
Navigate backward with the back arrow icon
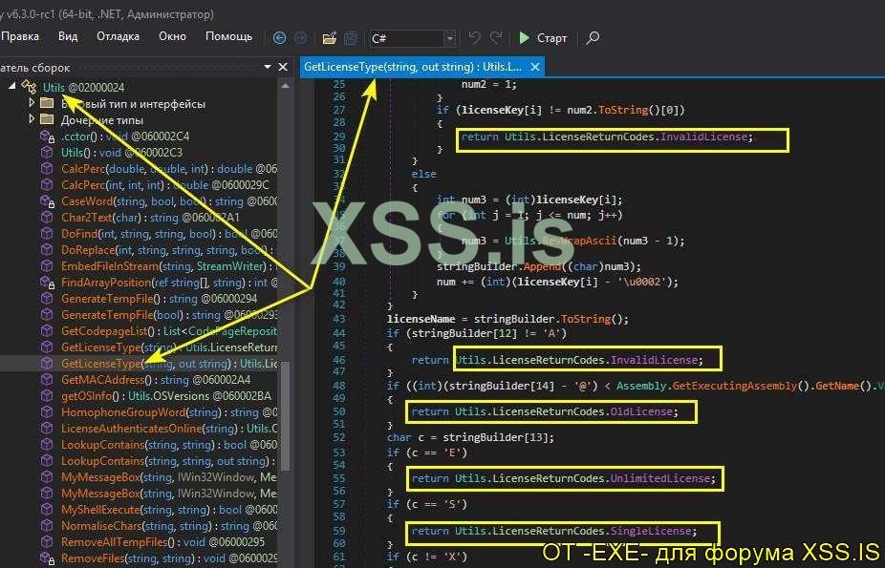click(279, 38)
